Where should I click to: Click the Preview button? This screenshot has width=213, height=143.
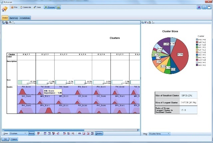point(50,7)
